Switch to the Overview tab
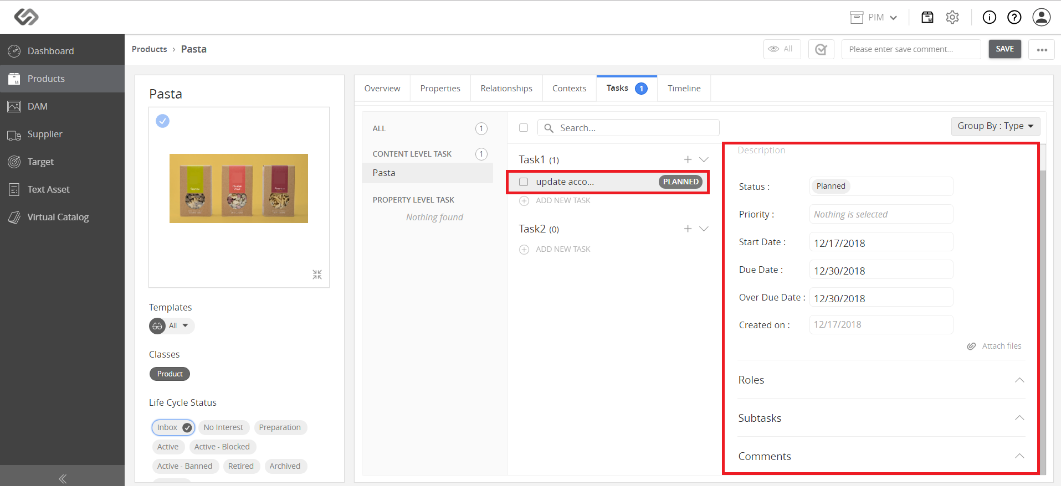 tap(382, 89)
